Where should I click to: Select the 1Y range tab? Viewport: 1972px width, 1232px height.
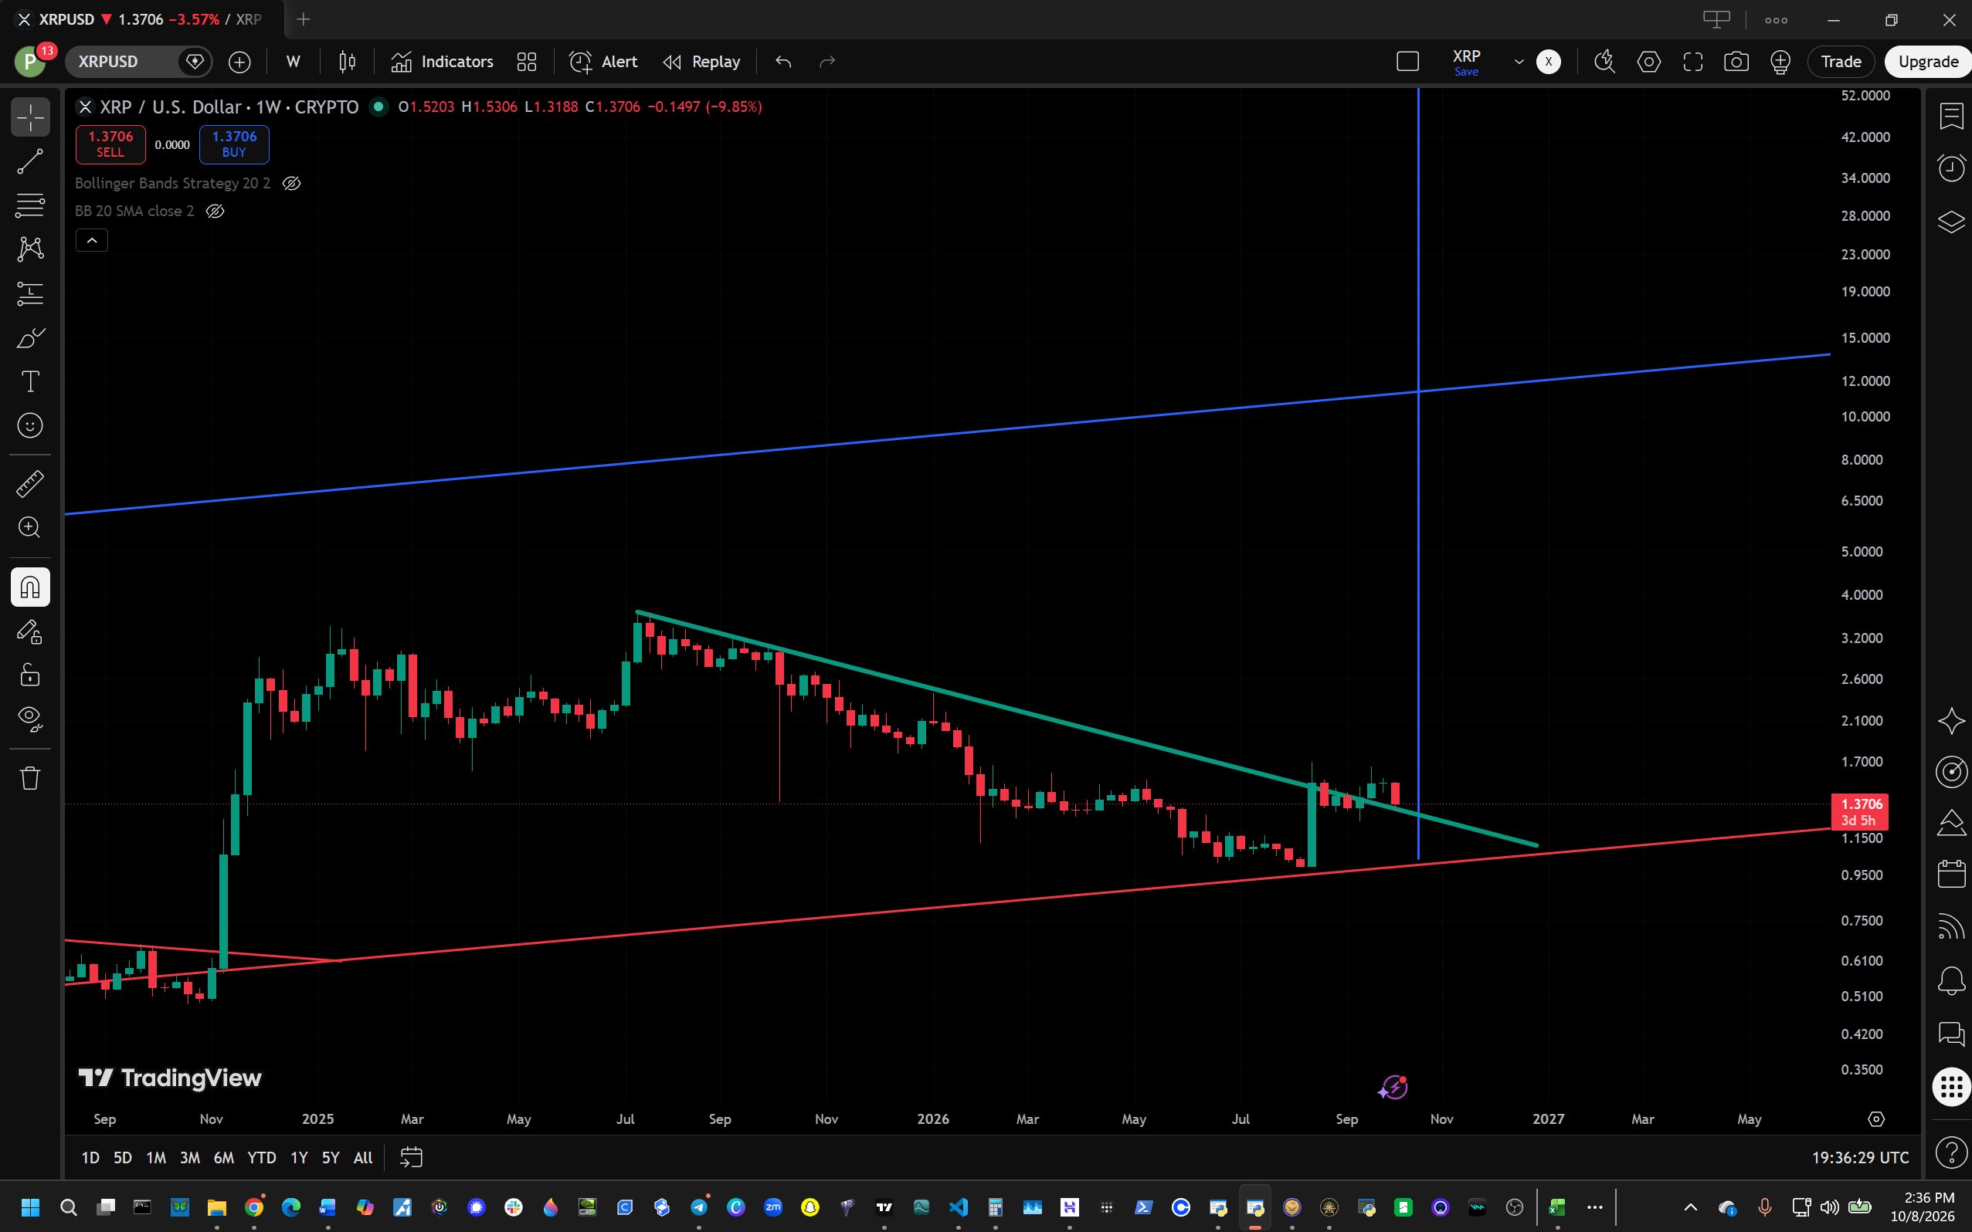[299, 1157]
